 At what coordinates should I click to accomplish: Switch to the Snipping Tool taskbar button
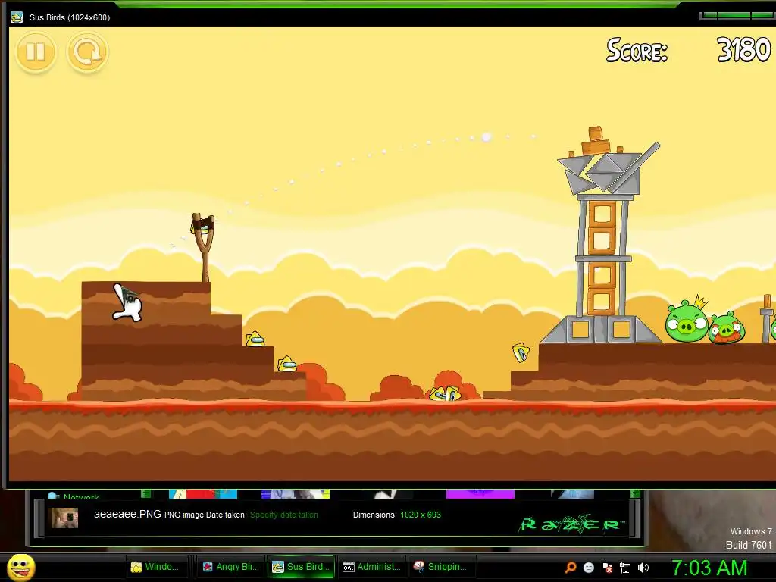[443, 567]
